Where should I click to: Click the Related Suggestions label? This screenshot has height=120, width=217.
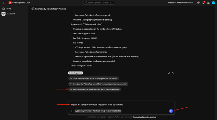[76, 73]
